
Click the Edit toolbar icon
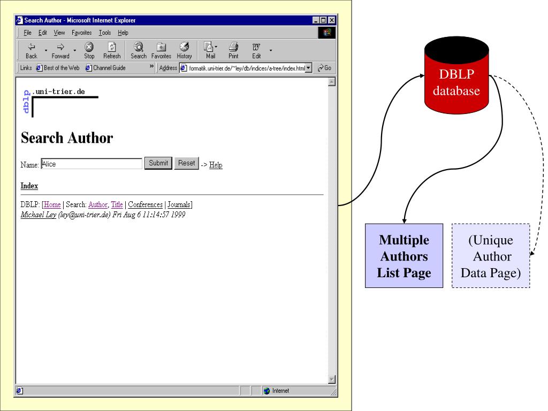(256, 50)
